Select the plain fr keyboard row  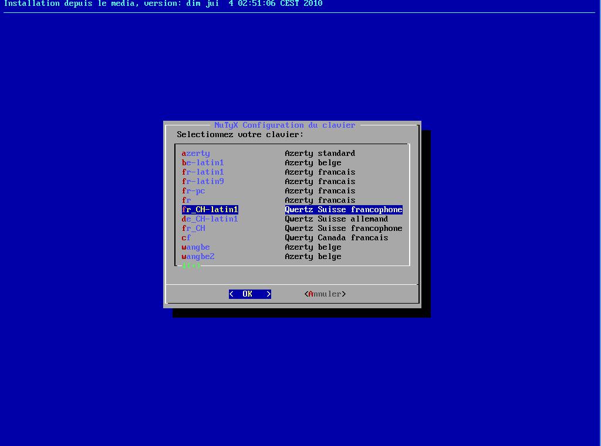[x=292, y=200]
